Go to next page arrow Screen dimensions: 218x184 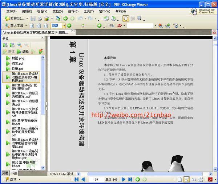[123, 179]
